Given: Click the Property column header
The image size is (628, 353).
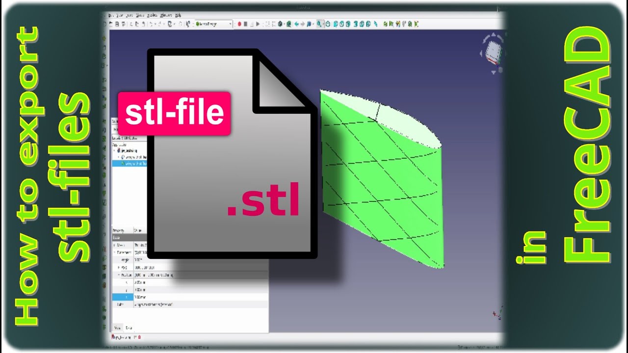Looking at the screenshot, I should (x=123, y=230).
